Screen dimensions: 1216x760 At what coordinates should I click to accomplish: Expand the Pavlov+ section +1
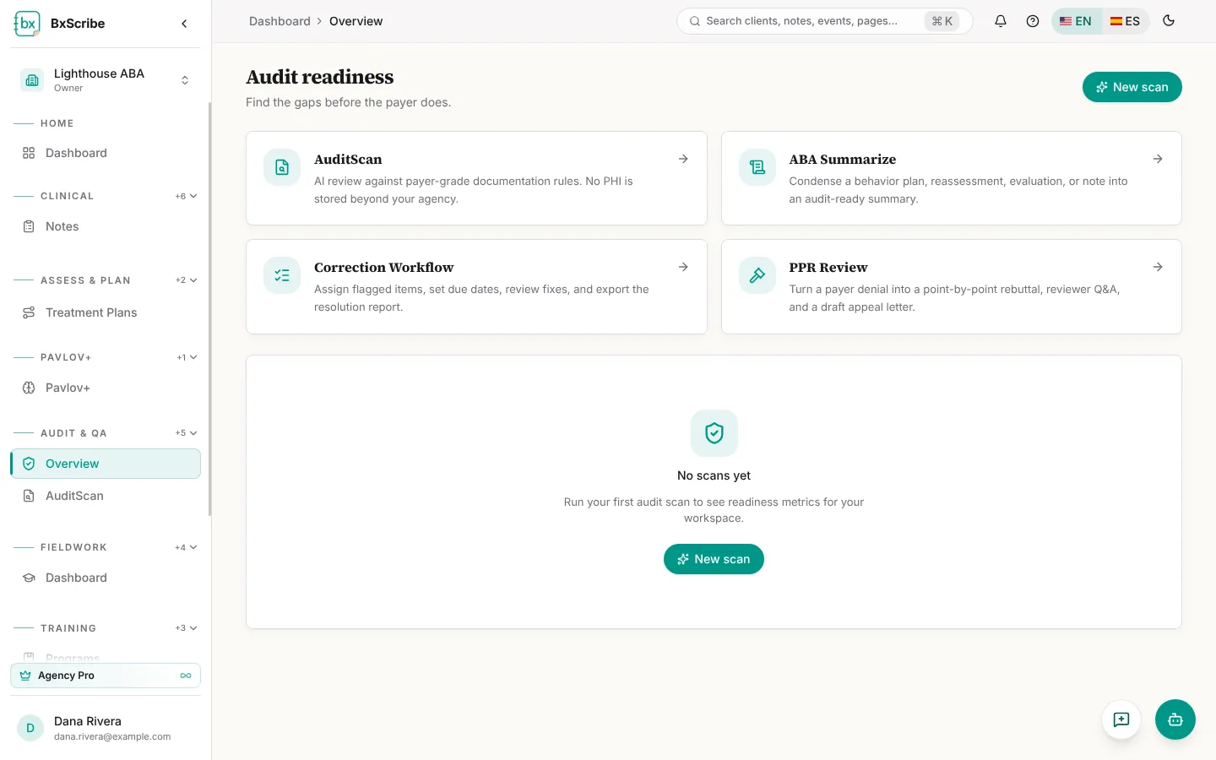point(187,357)
